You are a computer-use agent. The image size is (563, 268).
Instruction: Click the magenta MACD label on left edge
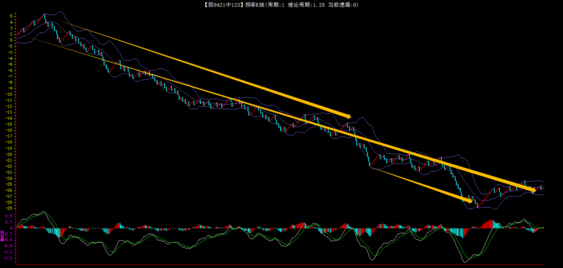point(2,236)
